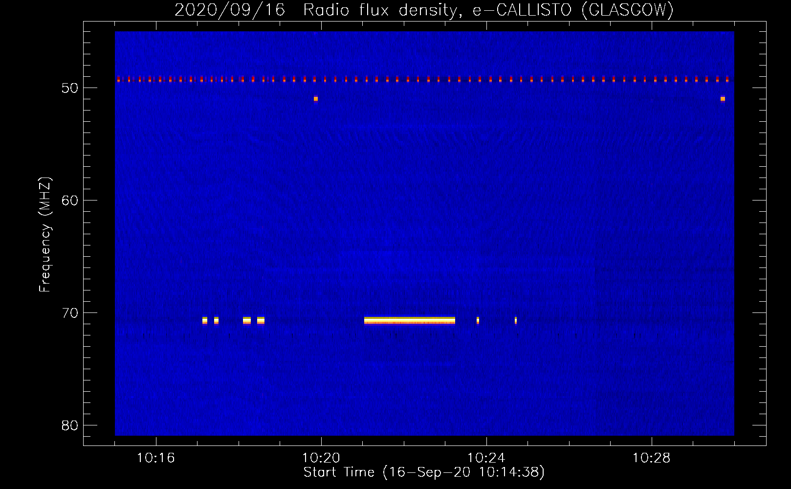Click the orange spot near 51 MHz at 10:20
791x489 pixels.
316,99
